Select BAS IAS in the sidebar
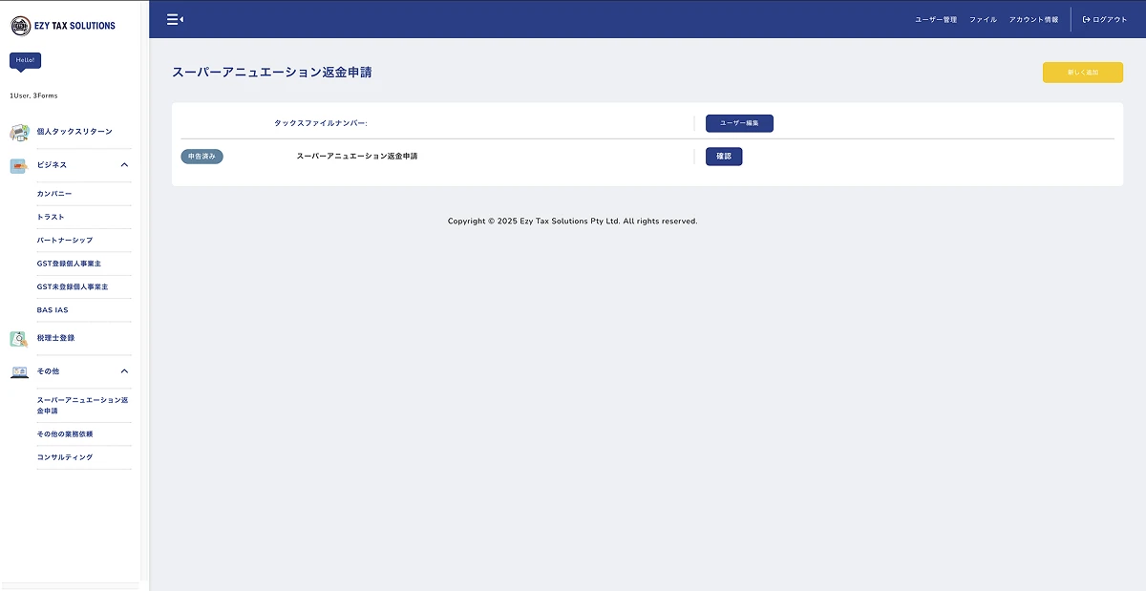 tap(53, 310)
